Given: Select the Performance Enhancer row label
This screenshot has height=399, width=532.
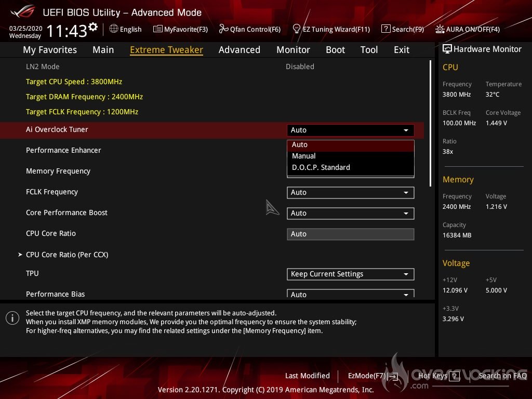Looking at the screenshot, I should [x=63, y=150].
